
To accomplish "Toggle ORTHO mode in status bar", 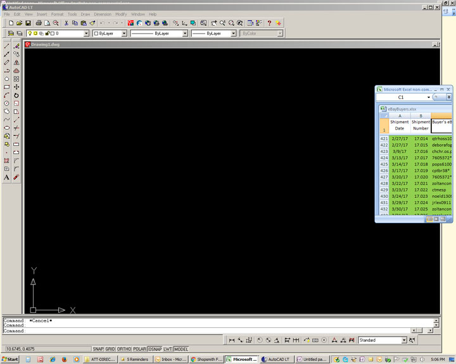I will click(124, 349).
